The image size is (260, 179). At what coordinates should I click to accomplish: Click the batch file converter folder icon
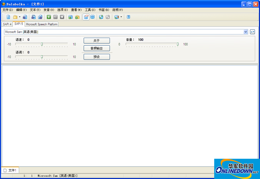(x=77, y=17)
